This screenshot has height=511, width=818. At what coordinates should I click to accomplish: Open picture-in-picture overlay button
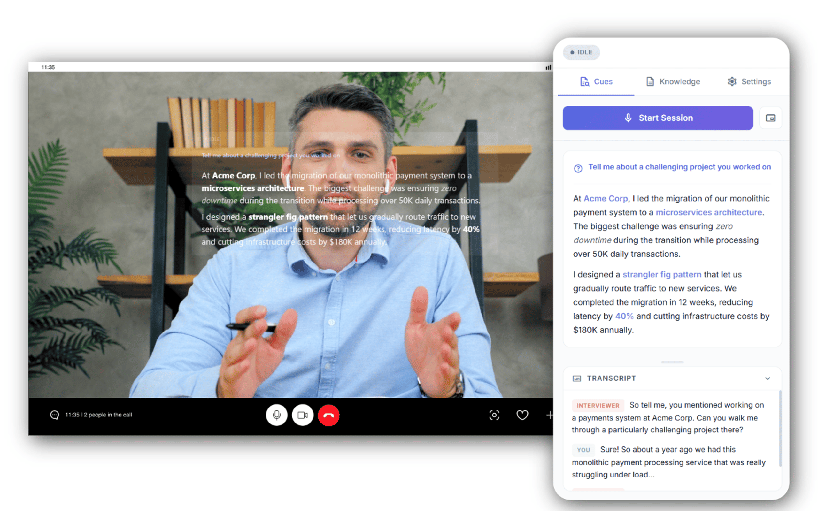[770, 118]
